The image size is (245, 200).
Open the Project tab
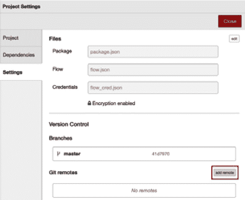[x=21, y=38]
